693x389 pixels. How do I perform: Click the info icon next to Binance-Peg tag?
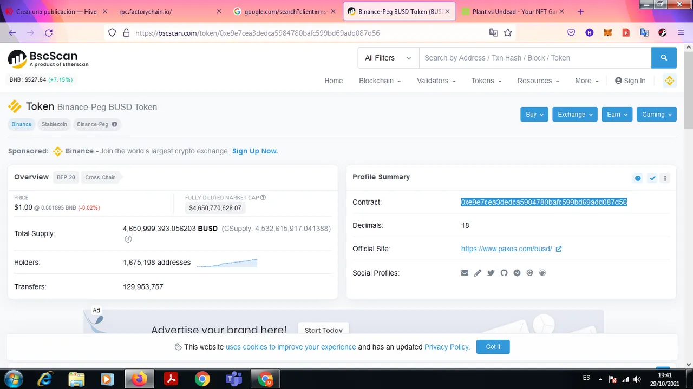[114, 124]
